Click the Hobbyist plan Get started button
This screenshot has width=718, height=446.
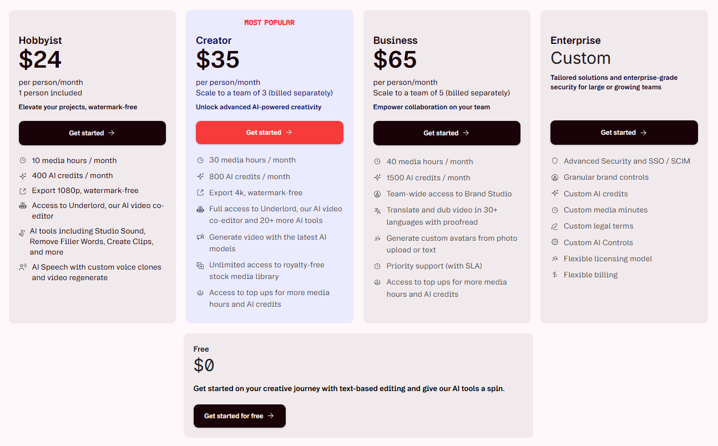[x=92, y=133]
